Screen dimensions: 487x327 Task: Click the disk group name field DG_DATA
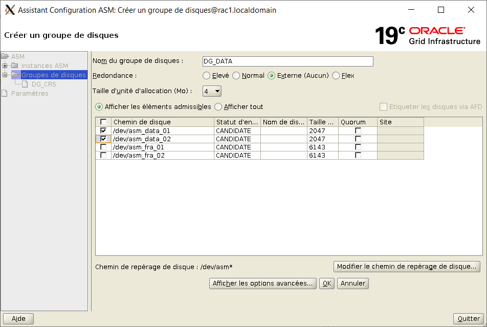click(287, 61)
